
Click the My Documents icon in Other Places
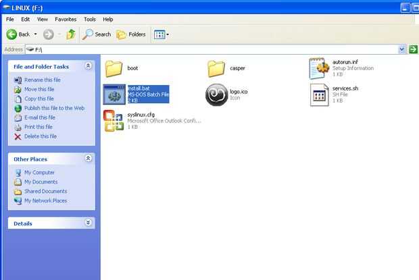point(18,182)
